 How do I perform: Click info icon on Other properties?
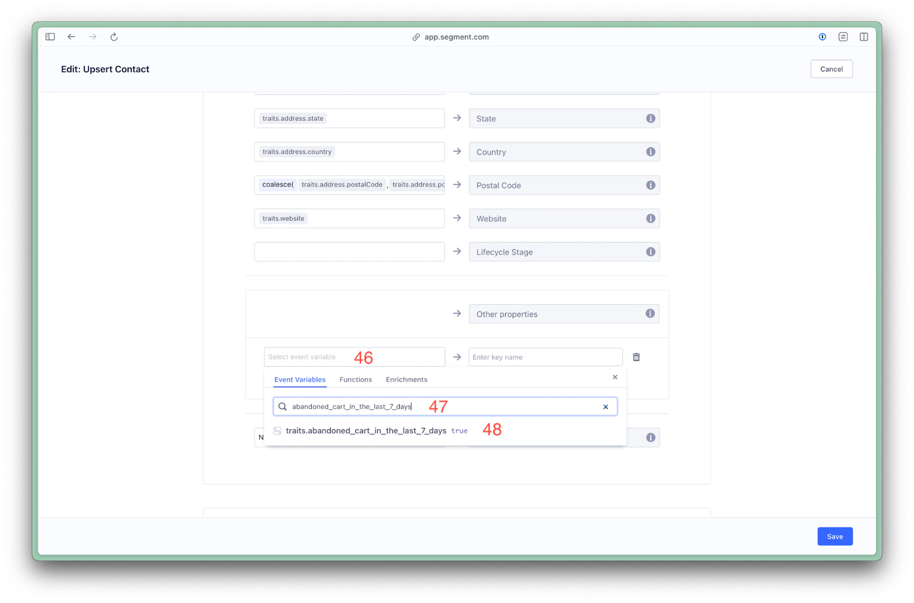coord(650,314)
